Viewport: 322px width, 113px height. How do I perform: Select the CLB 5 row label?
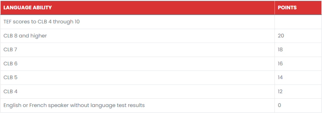click(x=10, y=77)
